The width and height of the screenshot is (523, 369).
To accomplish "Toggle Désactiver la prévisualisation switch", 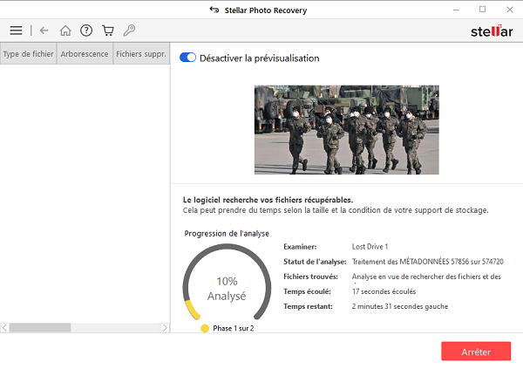I will (187, 58).
